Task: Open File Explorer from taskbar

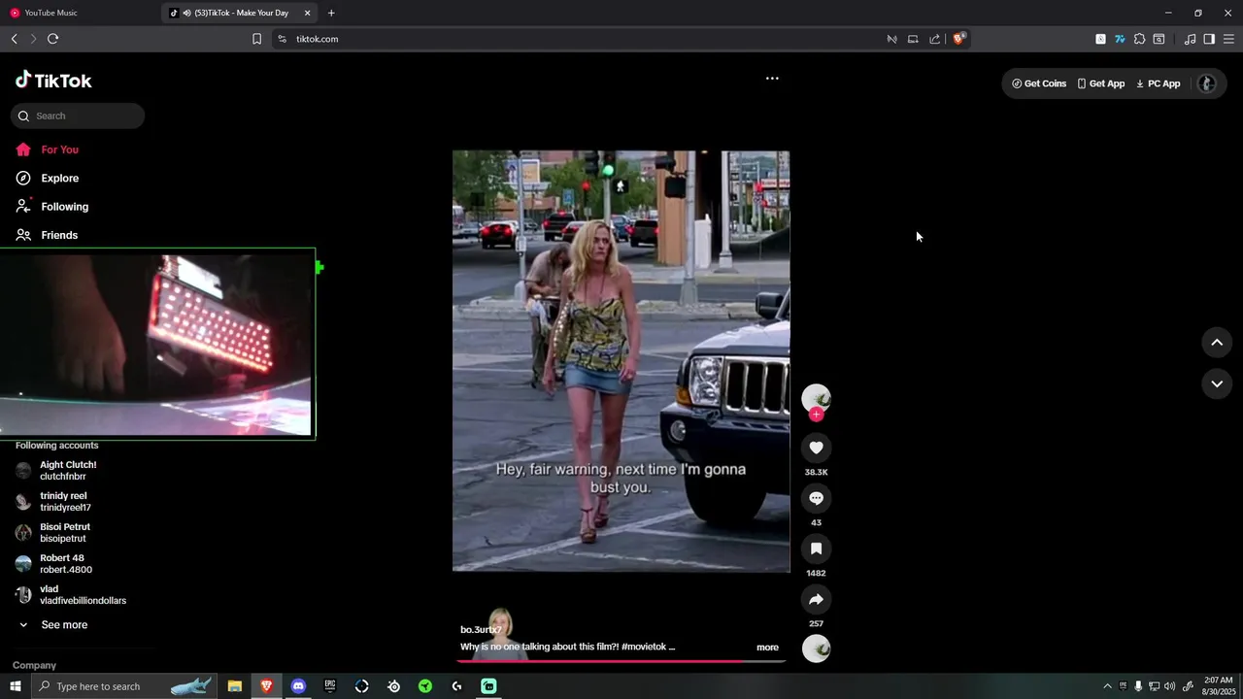Action: click(235, 686)
